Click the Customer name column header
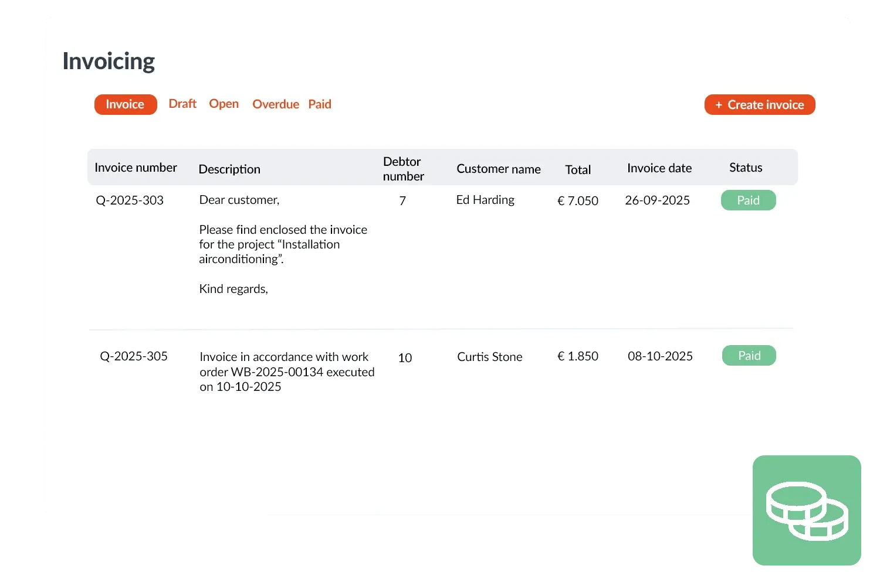Viewport: 880px width, 586px height. [498, 169]
